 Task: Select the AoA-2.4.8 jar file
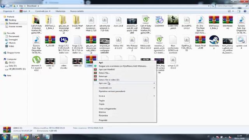coord(118,20)
